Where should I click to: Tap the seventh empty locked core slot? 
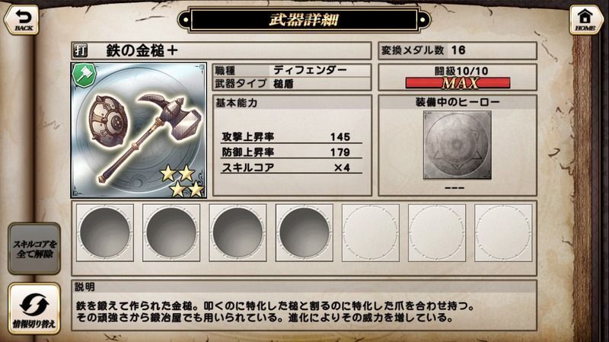503,232
